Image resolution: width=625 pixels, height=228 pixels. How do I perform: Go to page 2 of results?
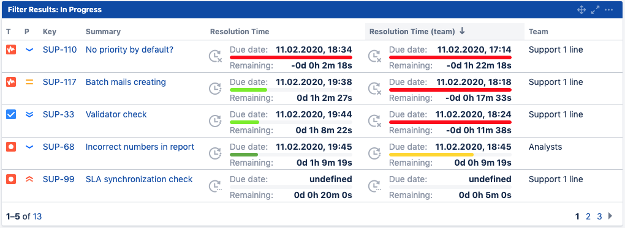pos(588,216)
